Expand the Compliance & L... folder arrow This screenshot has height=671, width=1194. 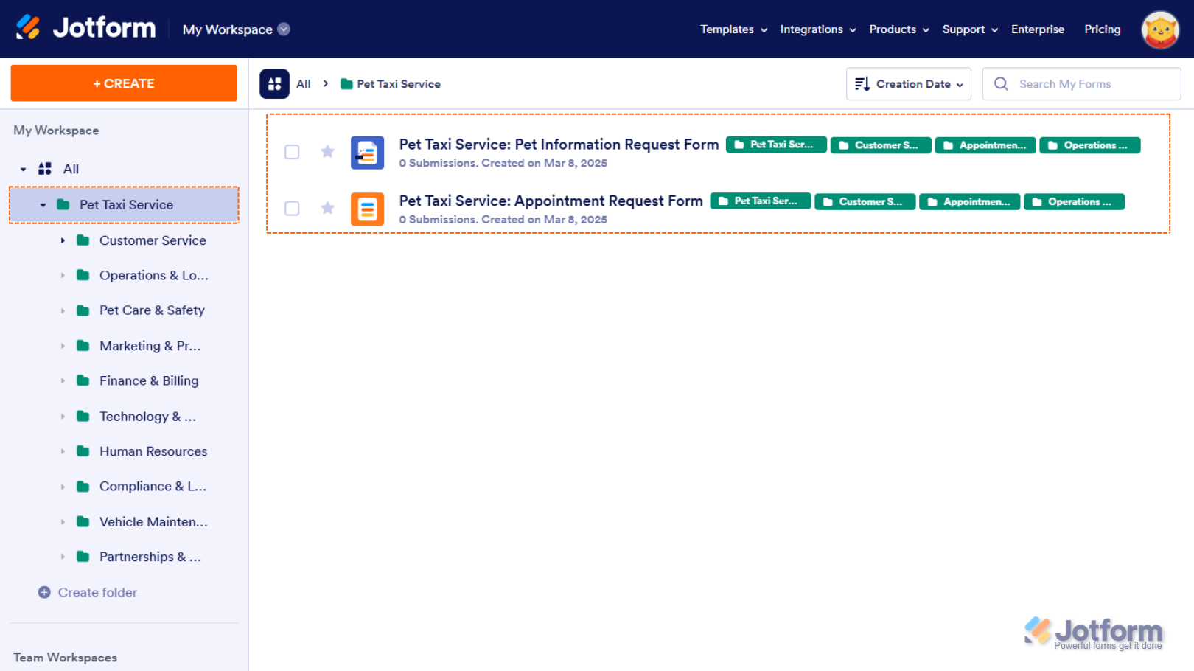[x=63, y=487]
